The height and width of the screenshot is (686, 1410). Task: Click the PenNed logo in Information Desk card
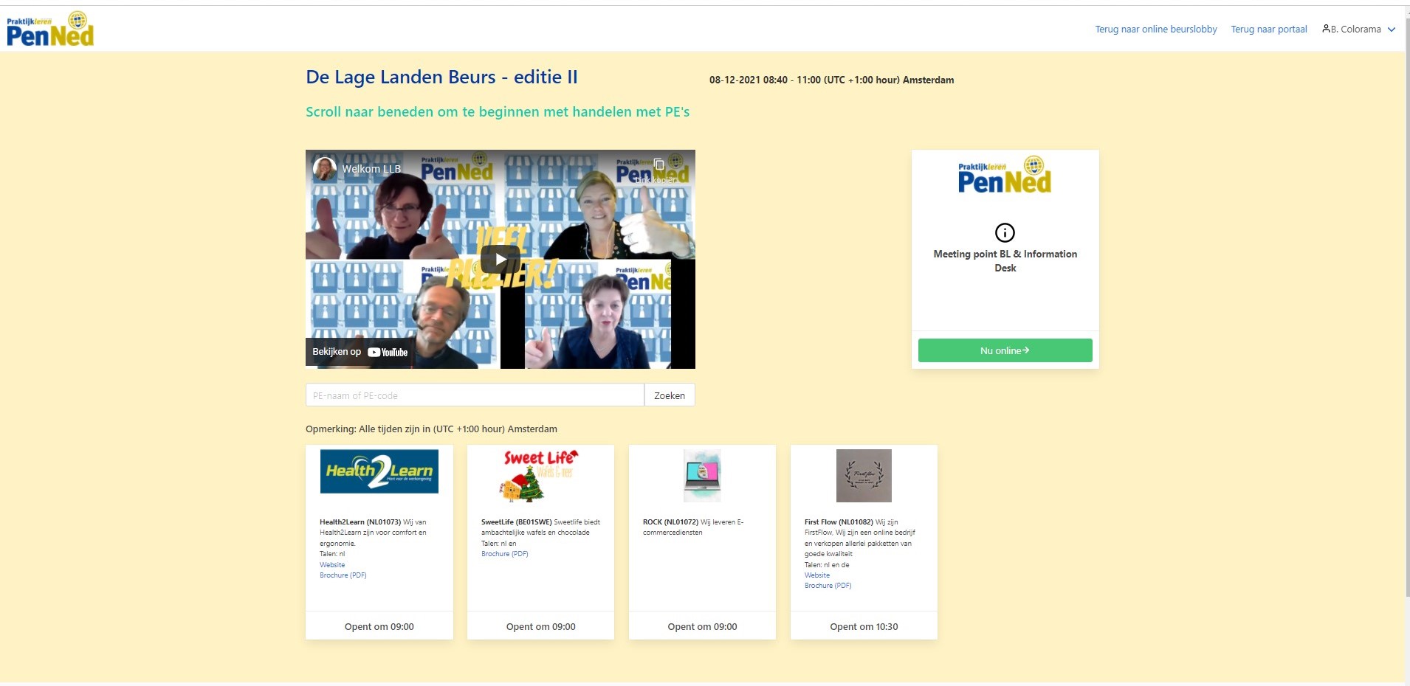(1005, 175)
